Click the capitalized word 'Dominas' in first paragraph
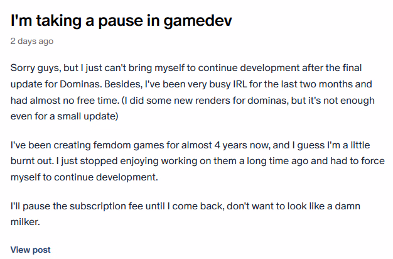 coord(81,84)
